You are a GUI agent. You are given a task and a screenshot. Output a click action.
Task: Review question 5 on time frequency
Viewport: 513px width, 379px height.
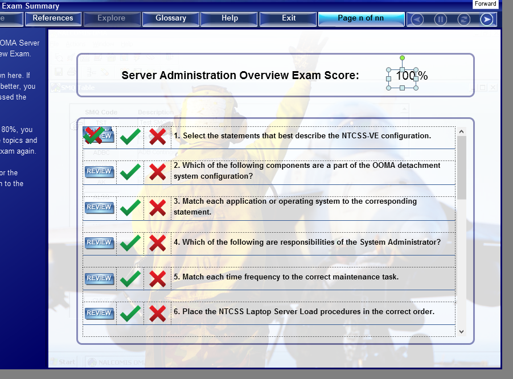point(100,278)
